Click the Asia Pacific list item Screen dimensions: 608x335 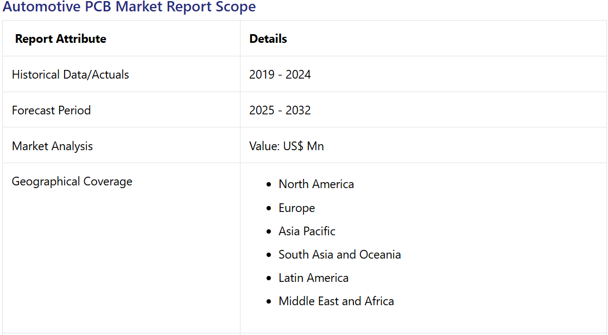307,231
